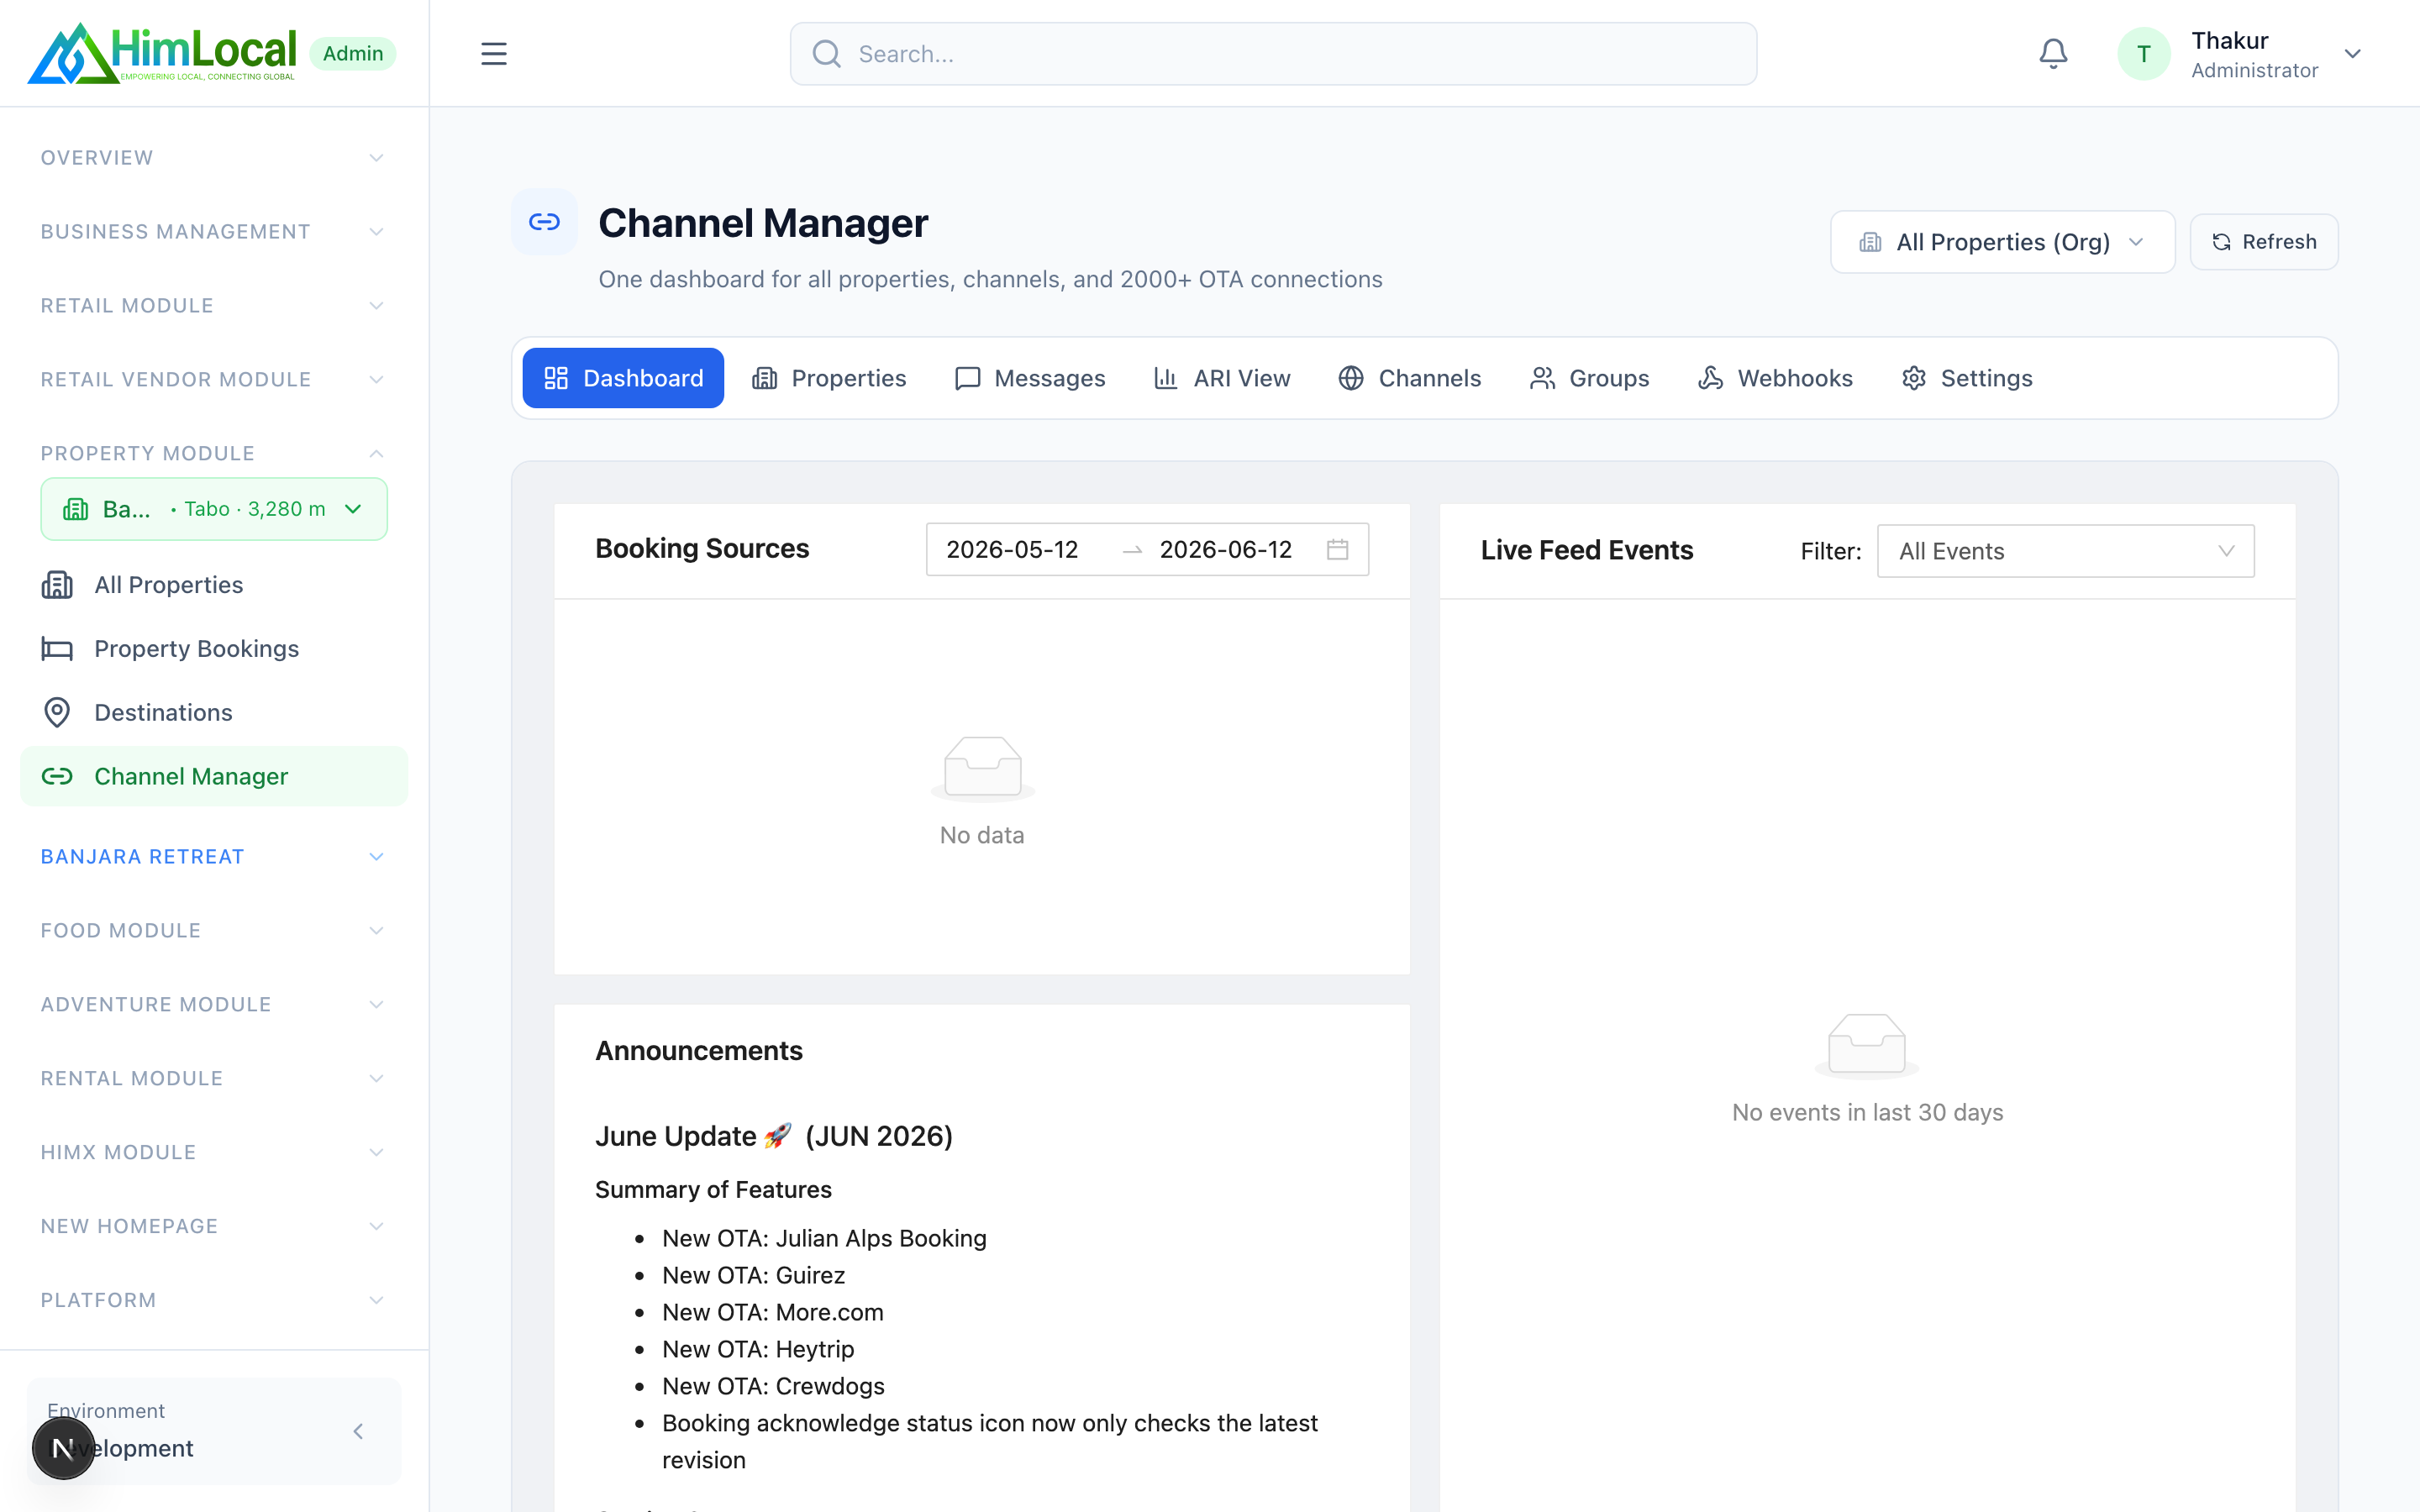Collapse the PROPERTY MODULE section
The height and width of the screenshot is (1512, 2420).
pyautogui.click(x=214, y=454)
